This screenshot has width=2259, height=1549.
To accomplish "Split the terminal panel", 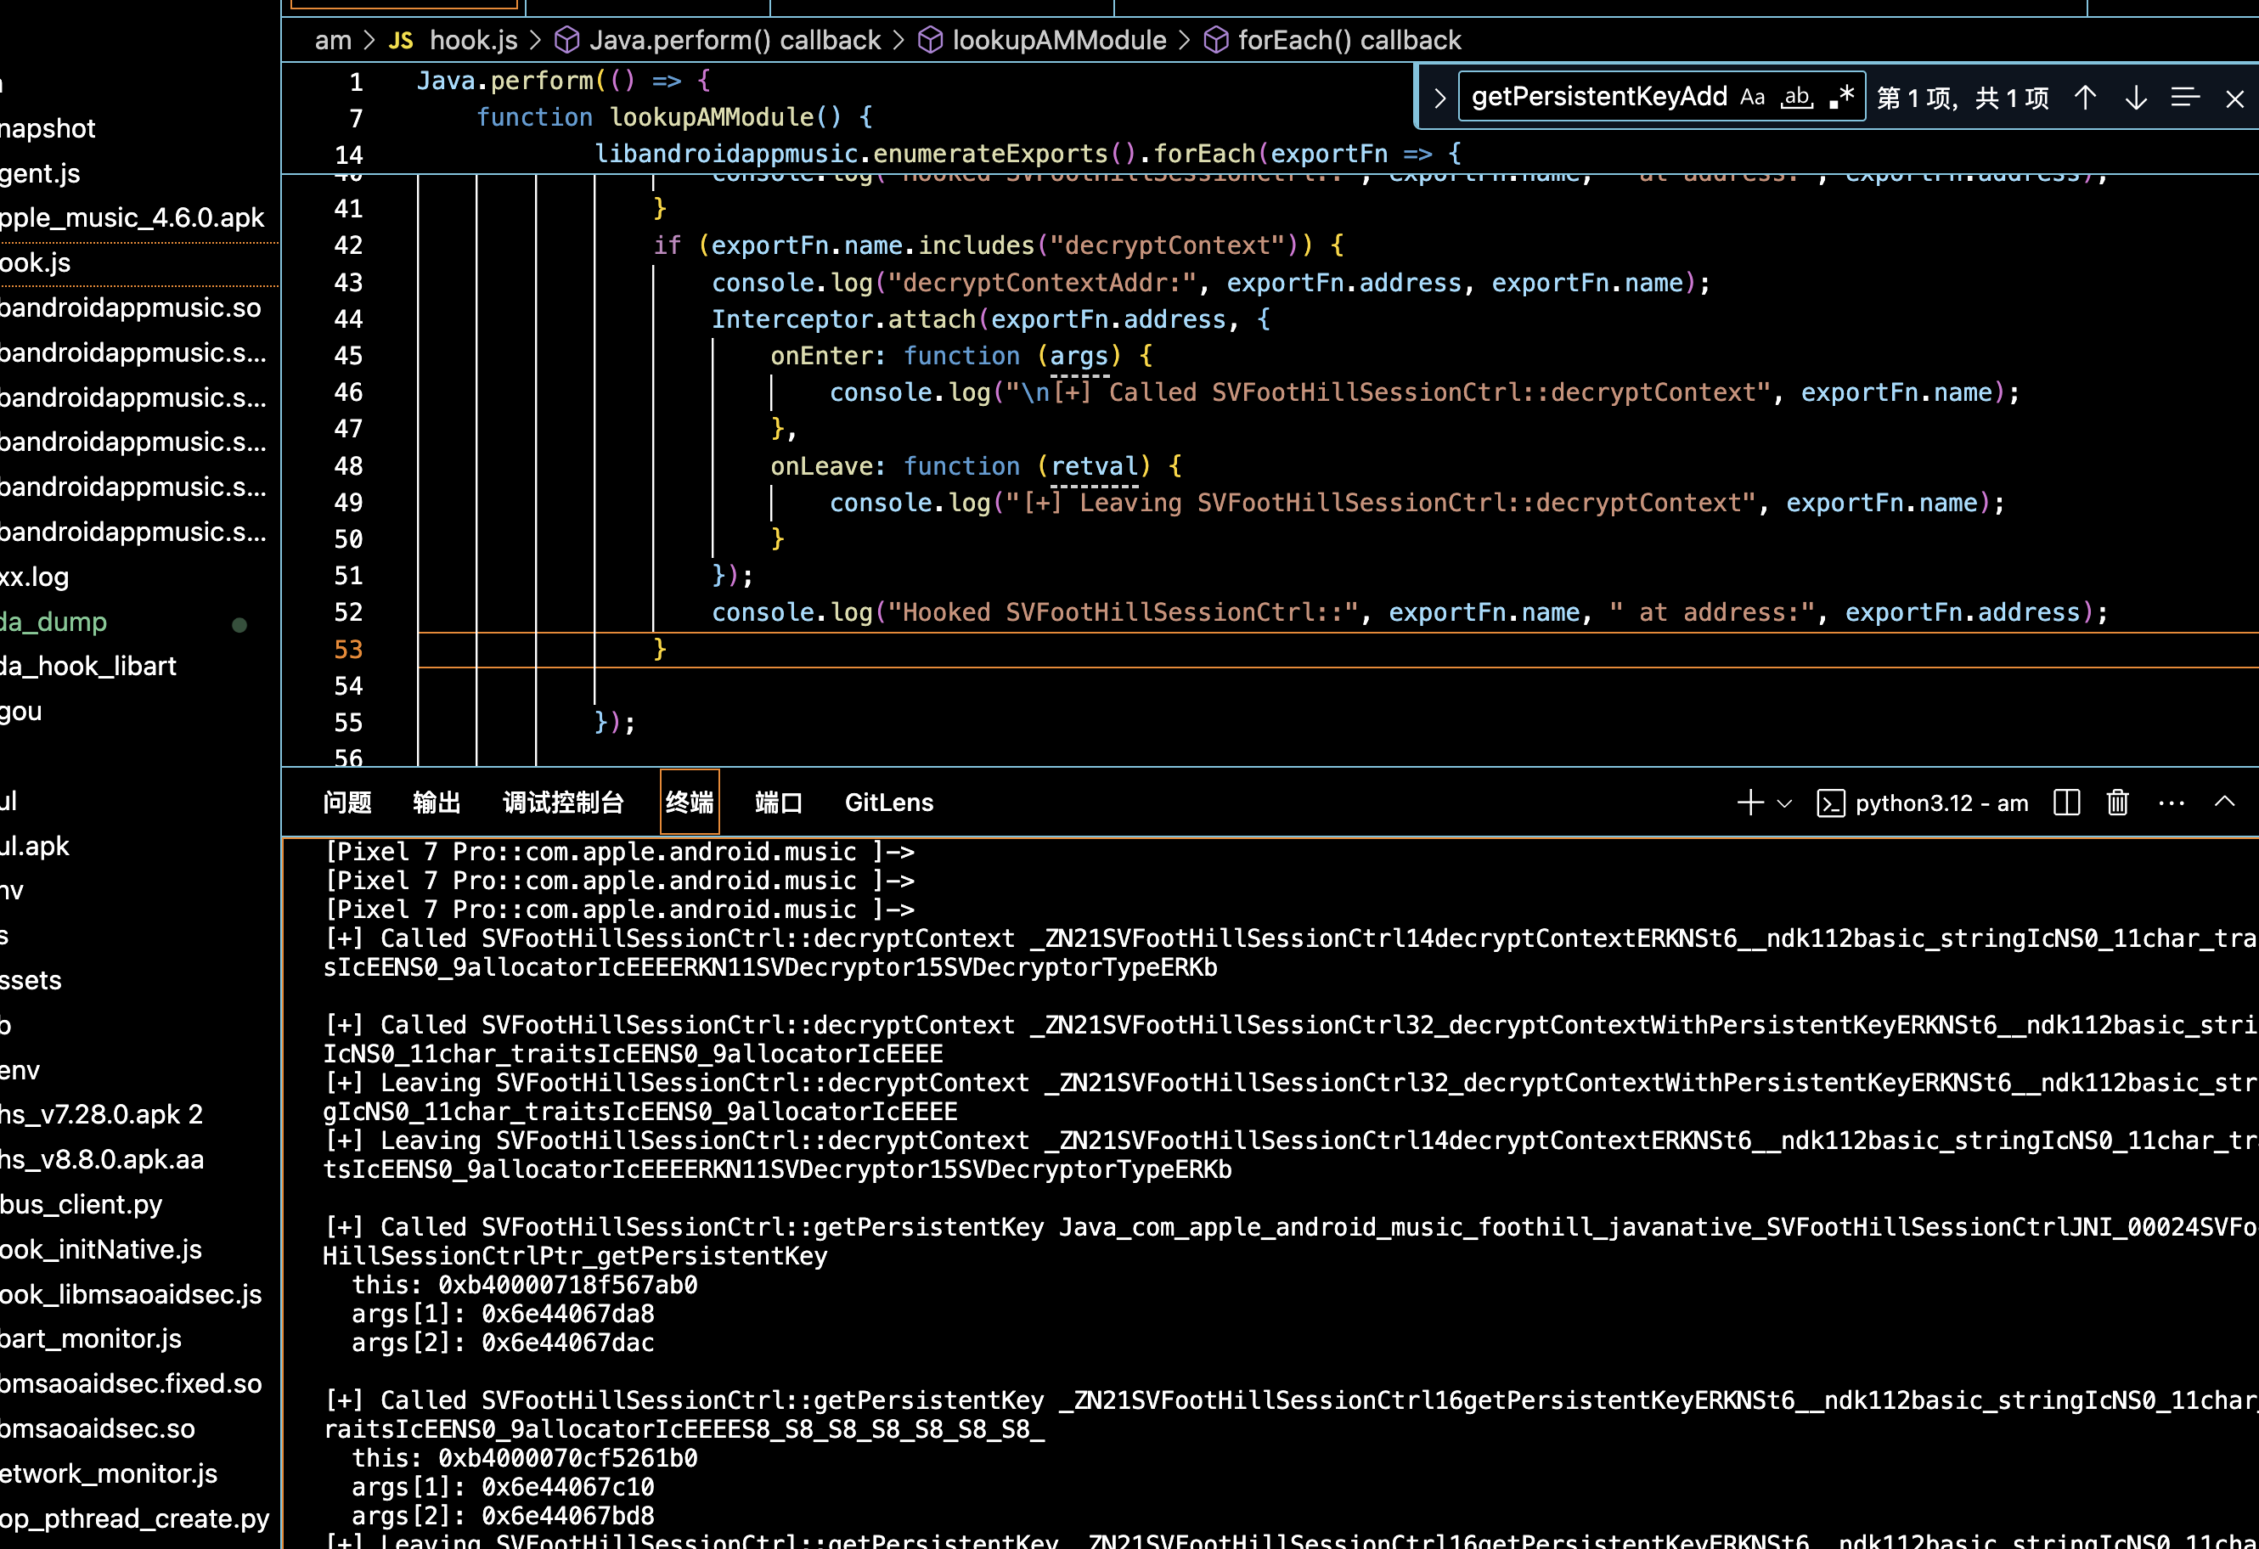I will click(x=2066, y=803).
